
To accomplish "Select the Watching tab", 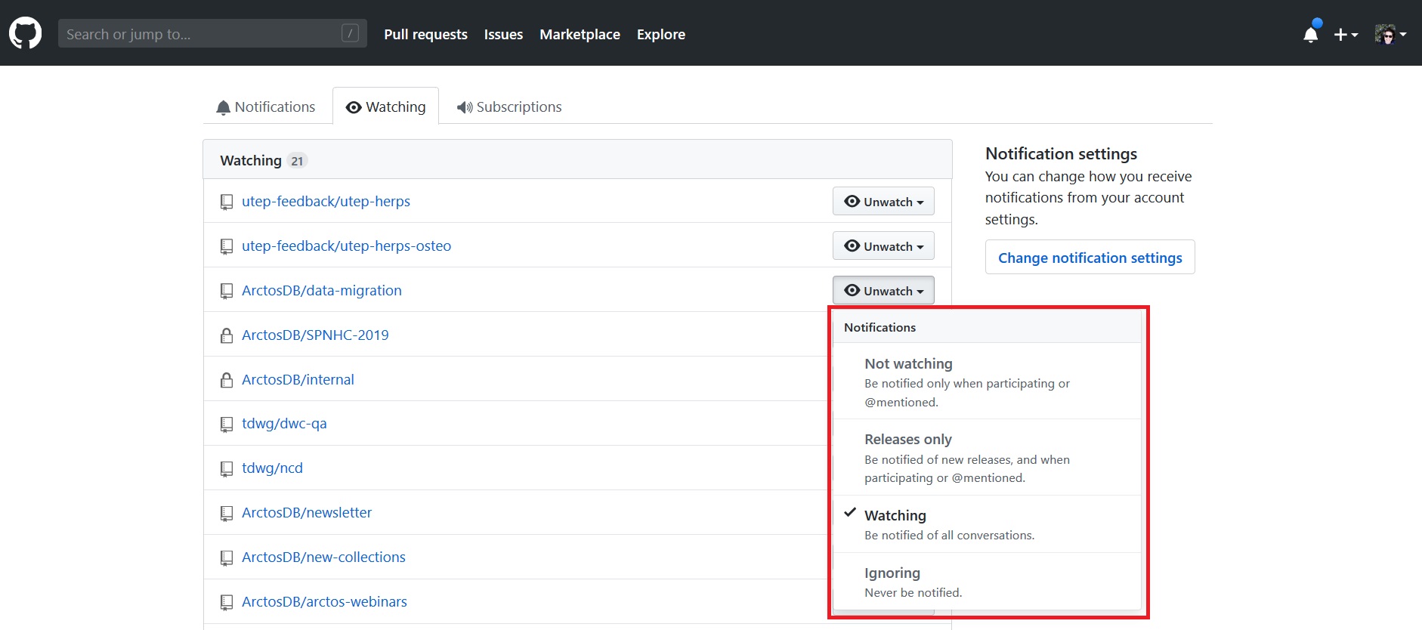I will pyautogui.click(x=385, y=107).
